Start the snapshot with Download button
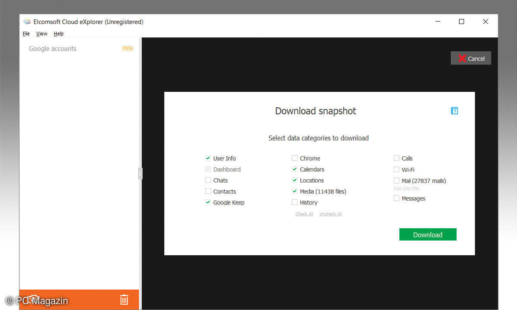The height and width of the screenshot is (310, 517). point(428,235)
